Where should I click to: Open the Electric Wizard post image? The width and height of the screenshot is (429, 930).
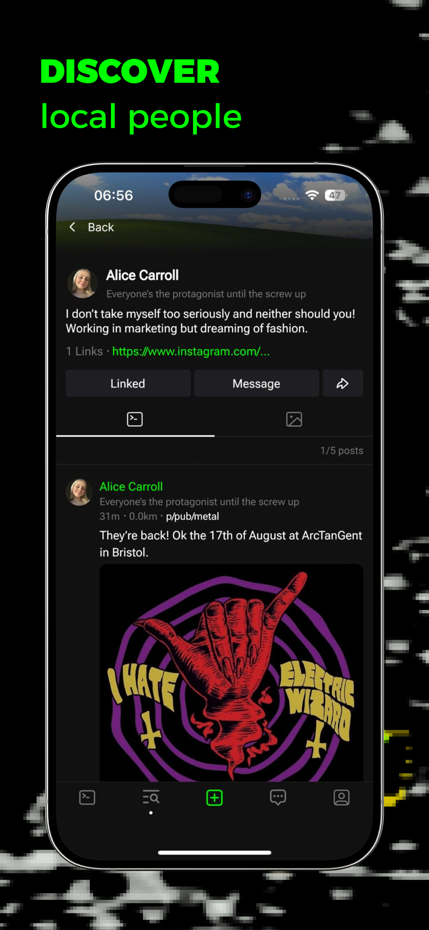tap(231, 673)
